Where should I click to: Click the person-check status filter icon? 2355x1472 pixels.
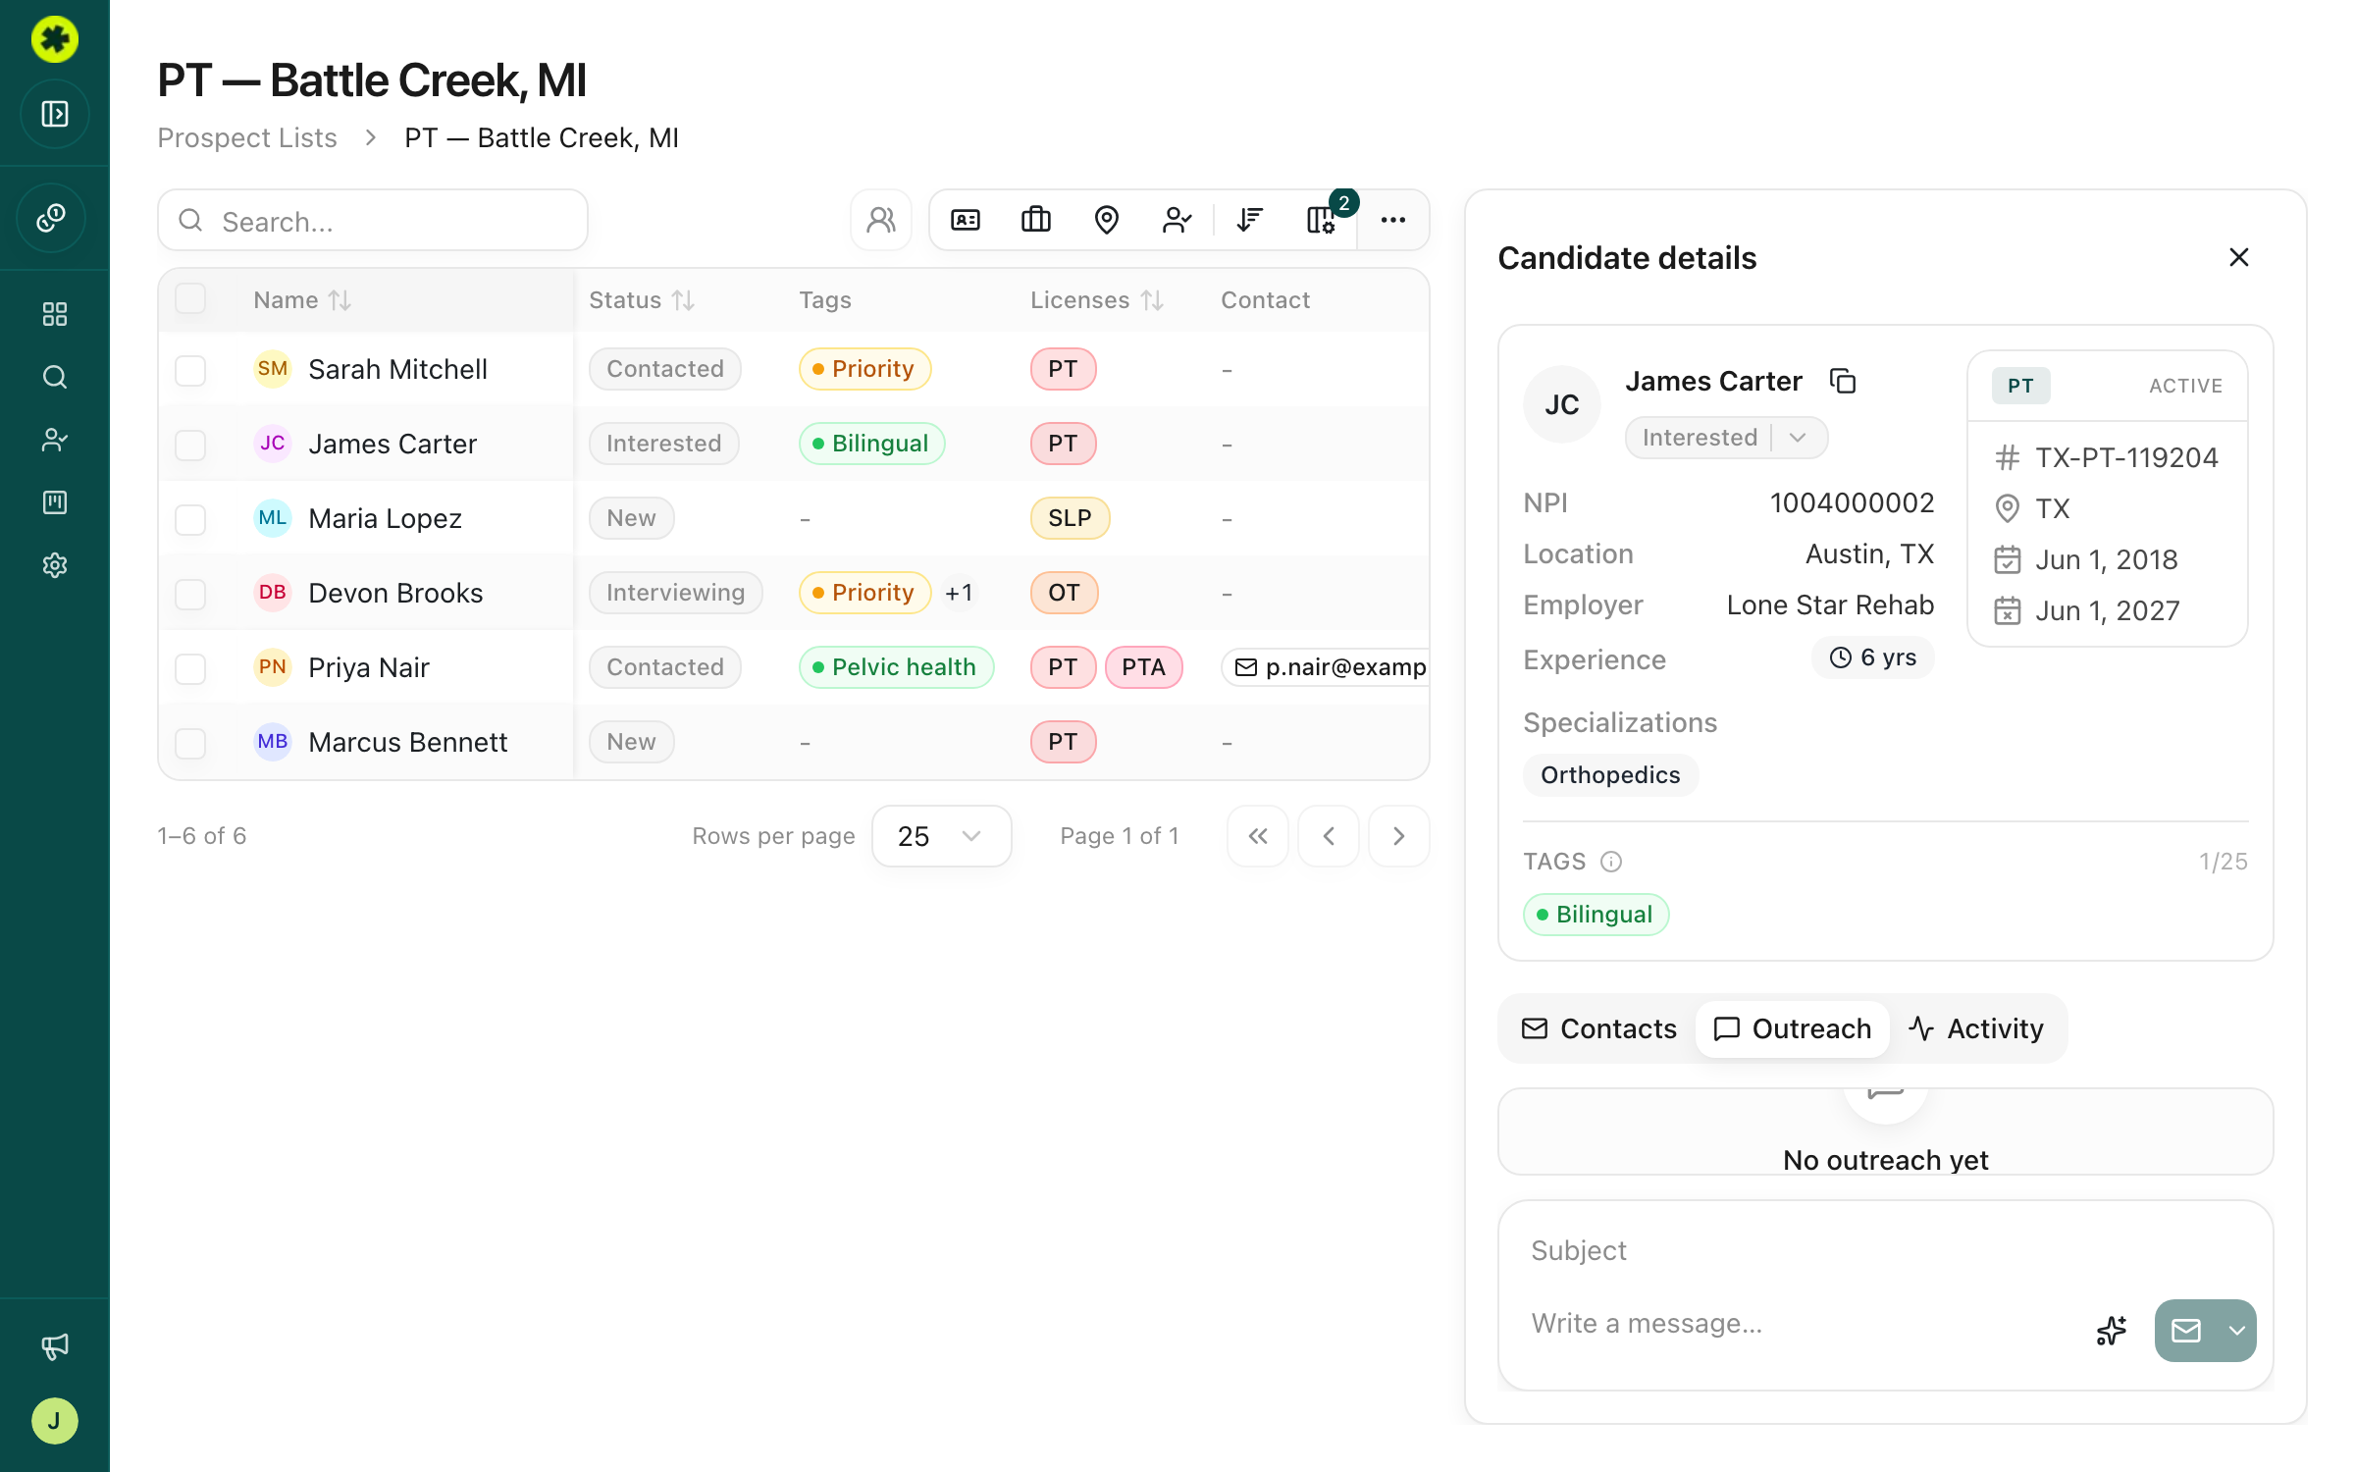[1177, 220]
